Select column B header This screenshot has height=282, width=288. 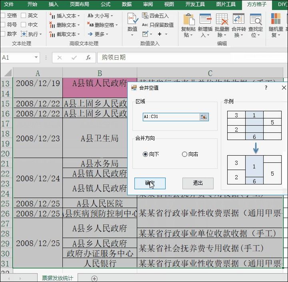(100, 73)
